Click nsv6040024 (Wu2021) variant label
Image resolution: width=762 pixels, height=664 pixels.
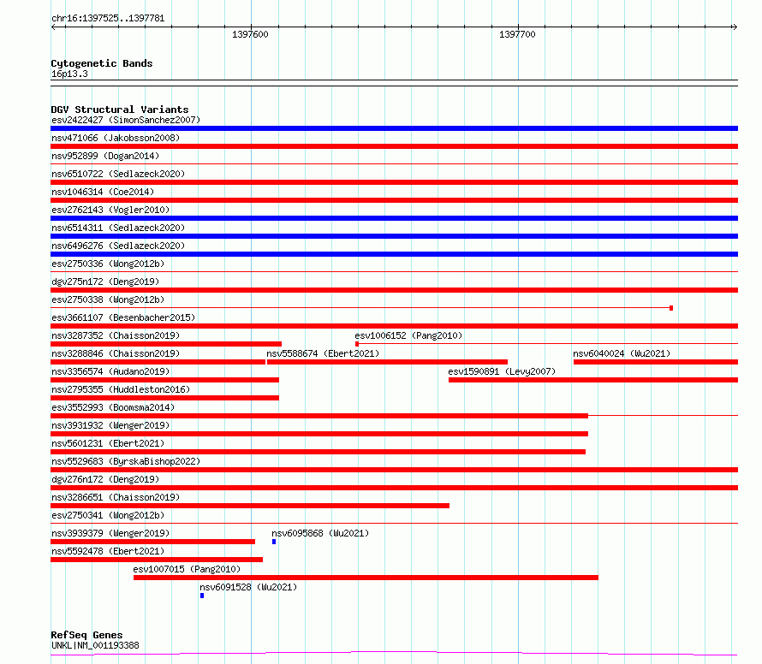[x=622, y=353]
